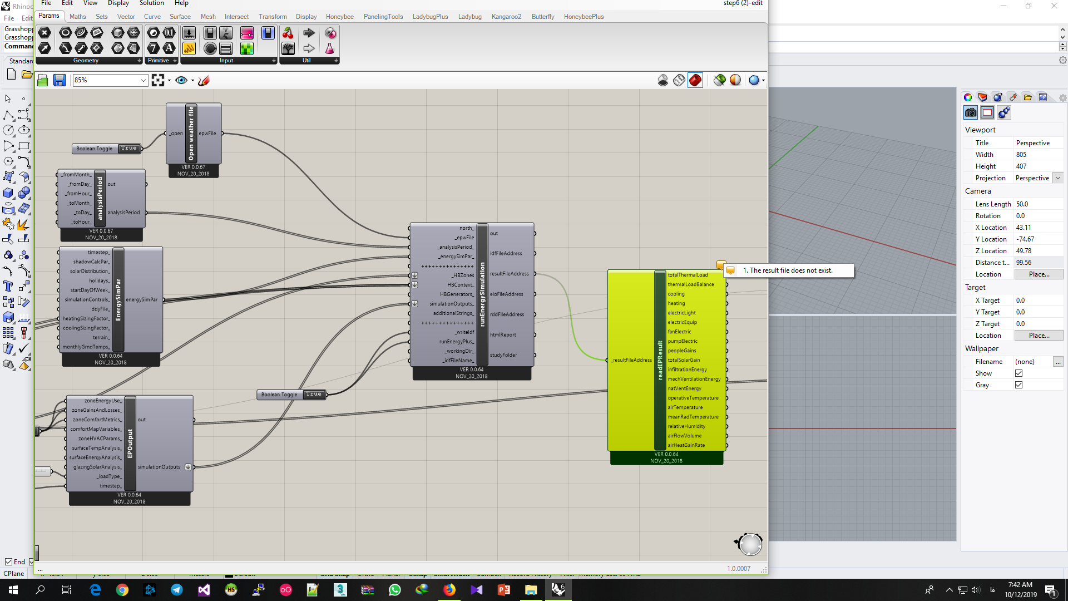This screenshot has width=1068, height=601.
Task: Toggle the End osnap checkbox
Action: point(8,562)
